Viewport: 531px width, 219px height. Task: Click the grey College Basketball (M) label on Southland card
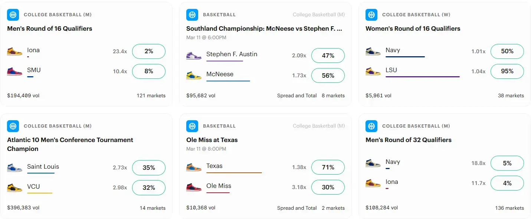pos(319,14)
